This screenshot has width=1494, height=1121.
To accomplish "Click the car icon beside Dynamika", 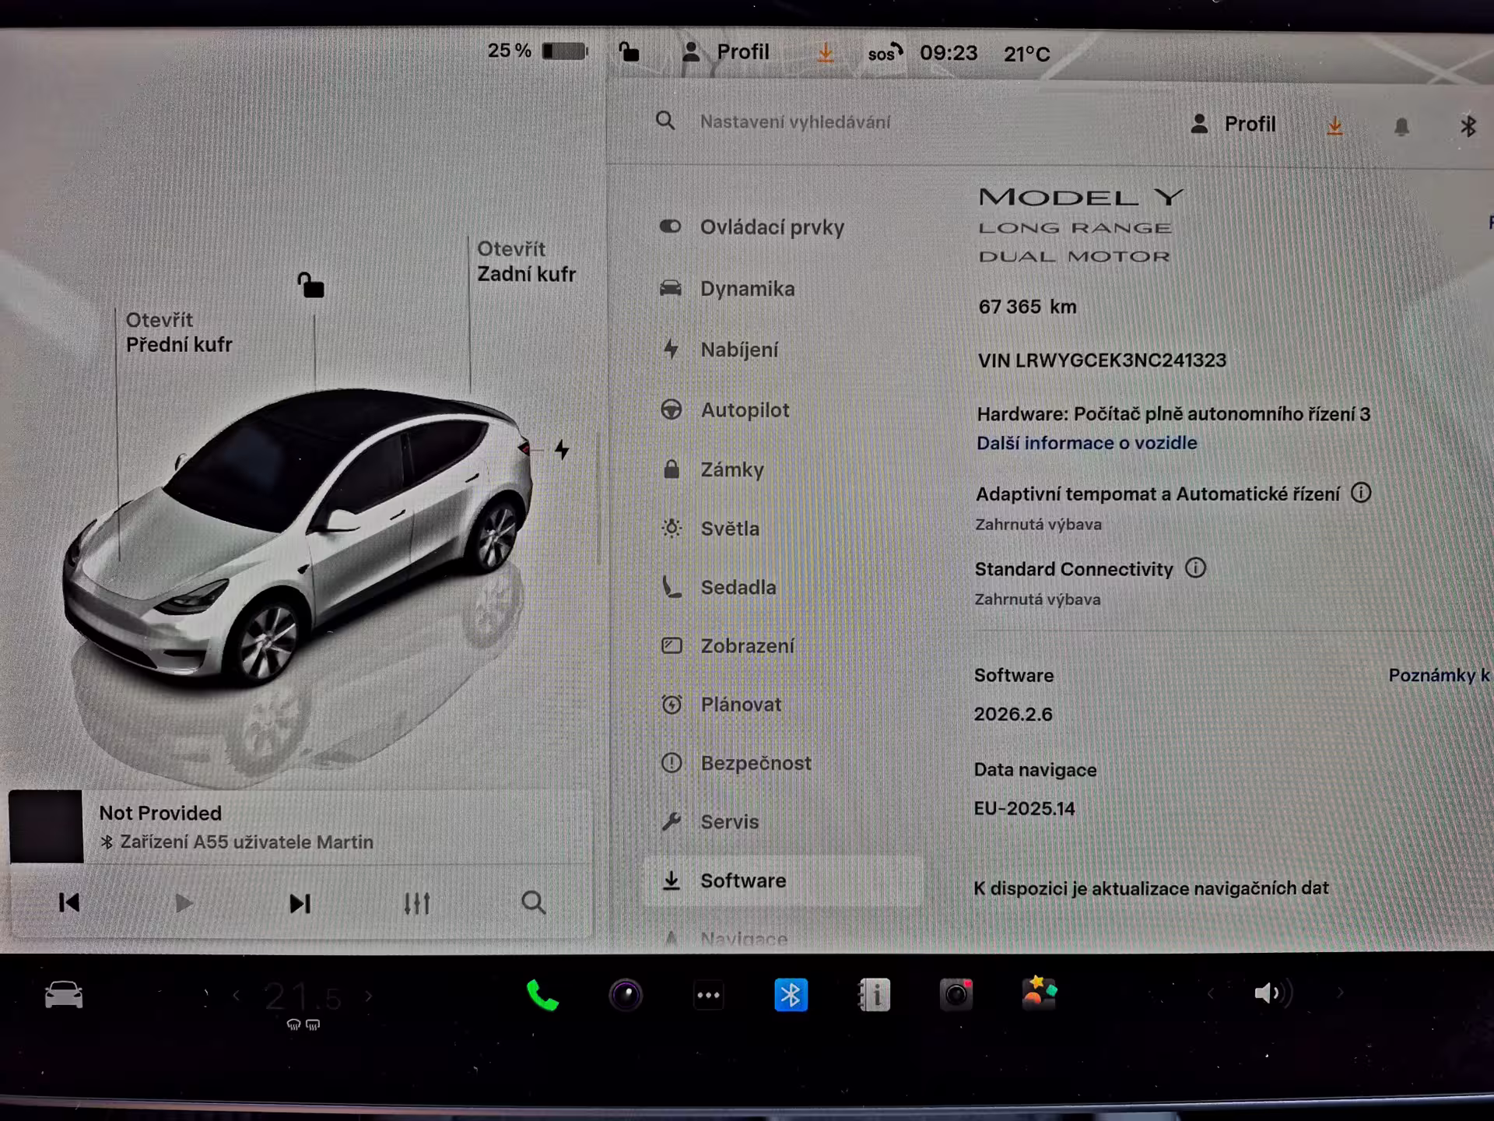I will [671, 288].
